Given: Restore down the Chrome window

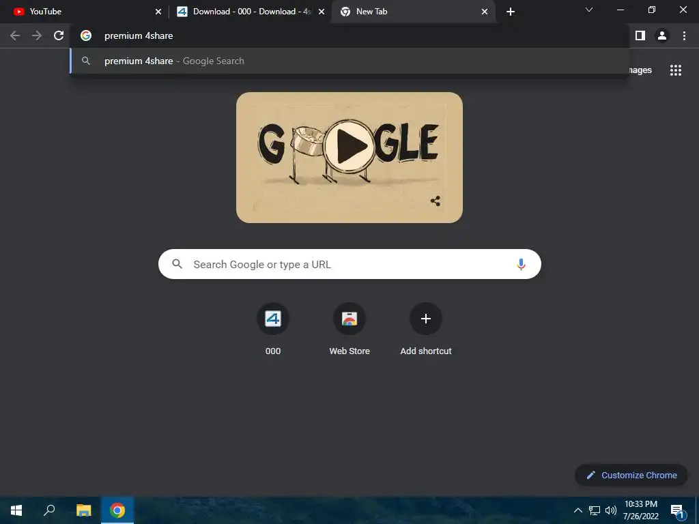Looking at the screenshot, I should click(652, 10).
